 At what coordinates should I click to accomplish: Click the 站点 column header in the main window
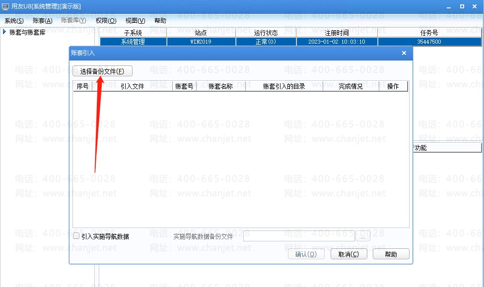click(x=201, y=33)
